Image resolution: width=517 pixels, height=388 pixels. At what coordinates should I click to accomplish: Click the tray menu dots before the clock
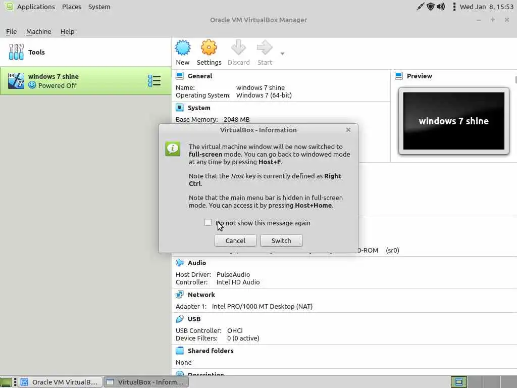click(454, 7)
